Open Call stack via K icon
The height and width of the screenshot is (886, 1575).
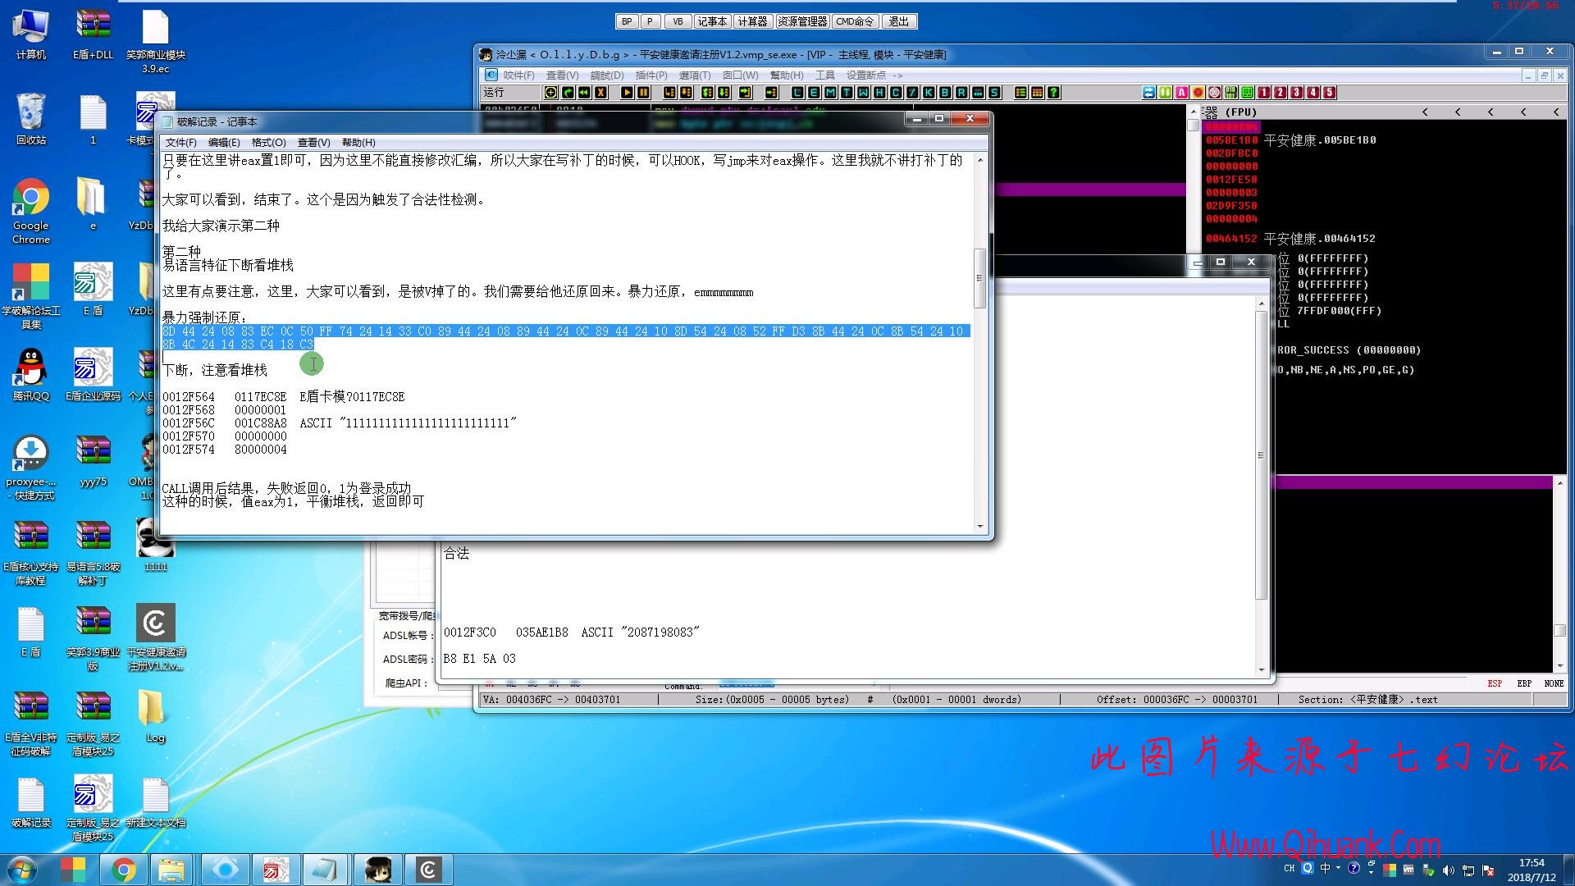(928, 92)
